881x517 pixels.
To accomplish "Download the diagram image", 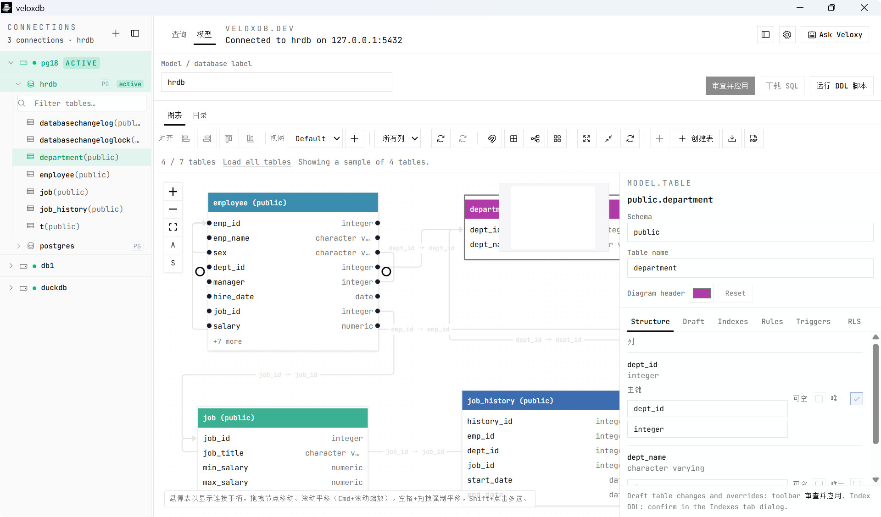I will tap(732, 138).
